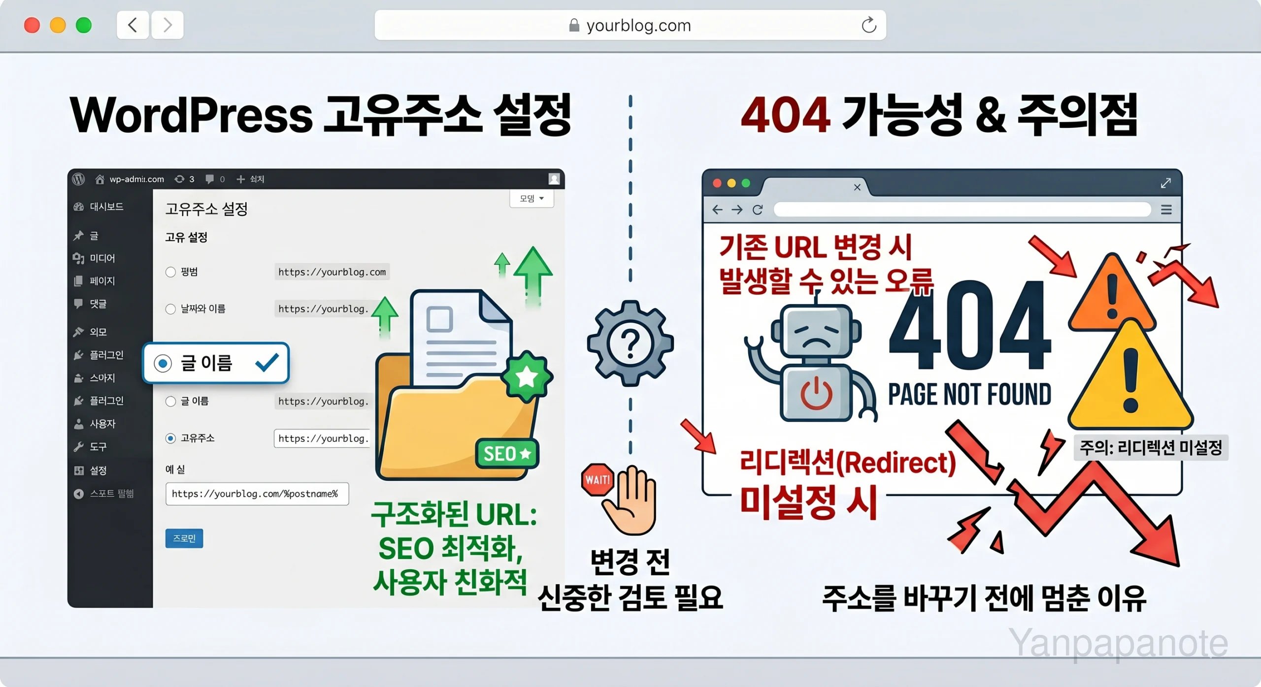The image size is (1261, 687).
Task: Click the 고유주소 설정 page heading
Action: click(x=206, y=209)
